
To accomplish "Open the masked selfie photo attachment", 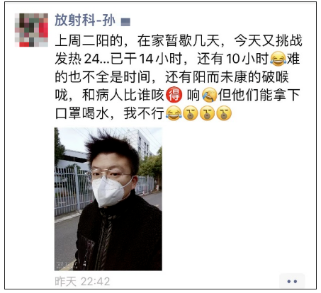I will (x=108, y=199).
